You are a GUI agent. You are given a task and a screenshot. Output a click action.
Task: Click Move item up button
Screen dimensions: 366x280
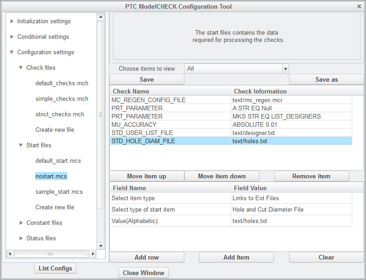(x=147, y=176)
